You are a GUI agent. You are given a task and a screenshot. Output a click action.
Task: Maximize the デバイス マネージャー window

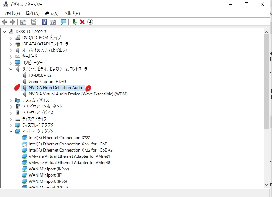[246, 4]
